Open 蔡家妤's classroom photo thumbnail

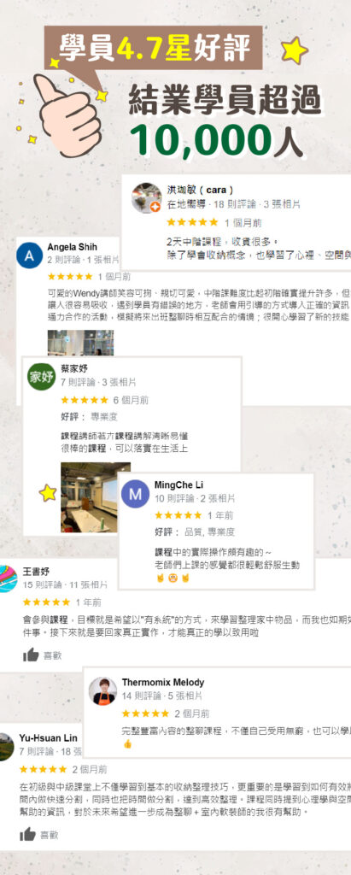90,497
